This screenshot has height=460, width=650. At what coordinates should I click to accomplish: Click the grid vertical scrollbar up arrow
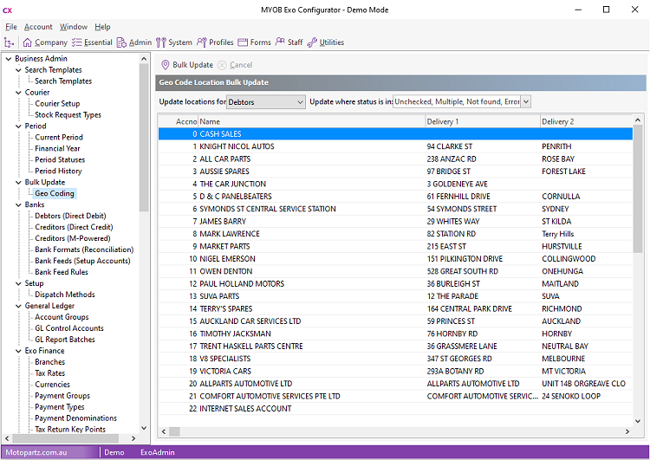638,120
